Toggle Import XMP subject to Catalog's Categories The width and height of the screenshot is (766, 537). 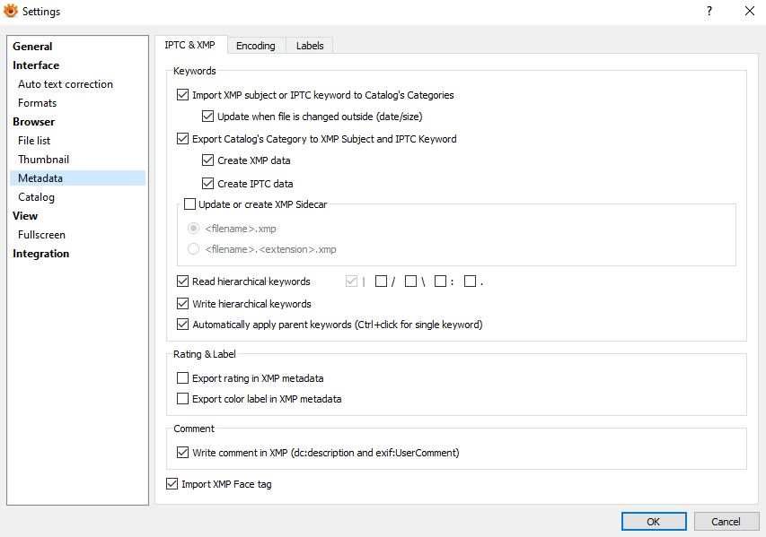pyautogui.click(x=184, y=95)
